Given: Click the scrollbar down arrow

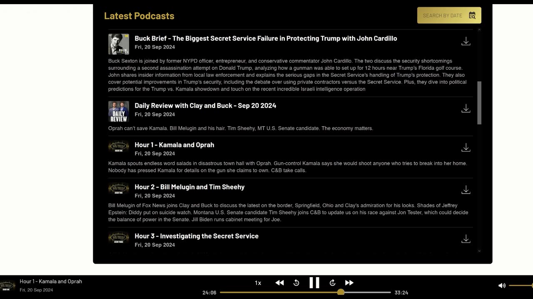Looking at the screenshot, I should pos(479,251).
